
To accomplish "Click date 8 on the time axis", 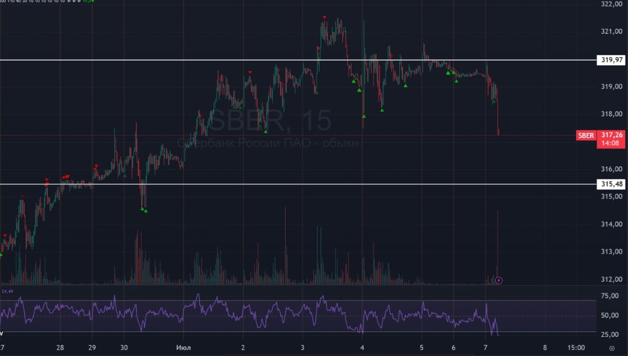I will (x=545, y=348).
